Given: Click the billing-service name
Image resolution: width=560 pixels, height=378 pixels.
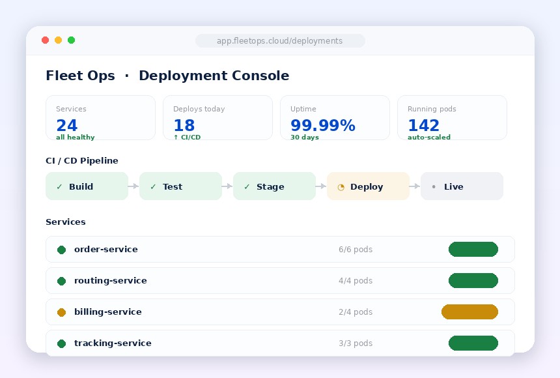Looking at the screenshot, I should coord(108,312).
